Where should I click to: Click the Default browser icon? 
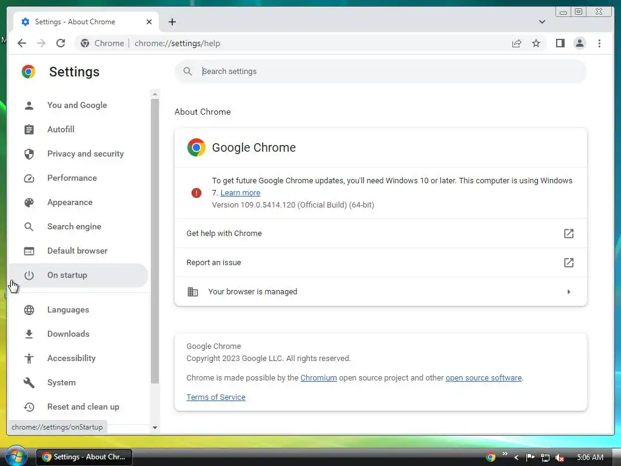point(29,251)
